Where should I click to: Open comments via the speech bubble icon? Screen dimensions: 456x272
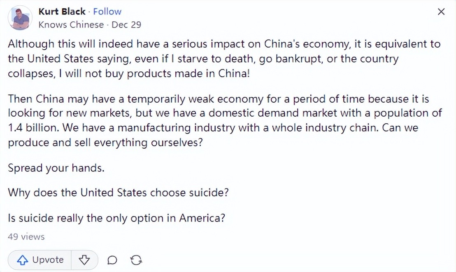[112, 260]
